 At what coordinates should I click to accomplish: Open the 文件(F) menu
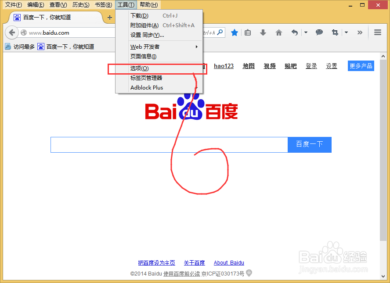(x=14, y=5)
